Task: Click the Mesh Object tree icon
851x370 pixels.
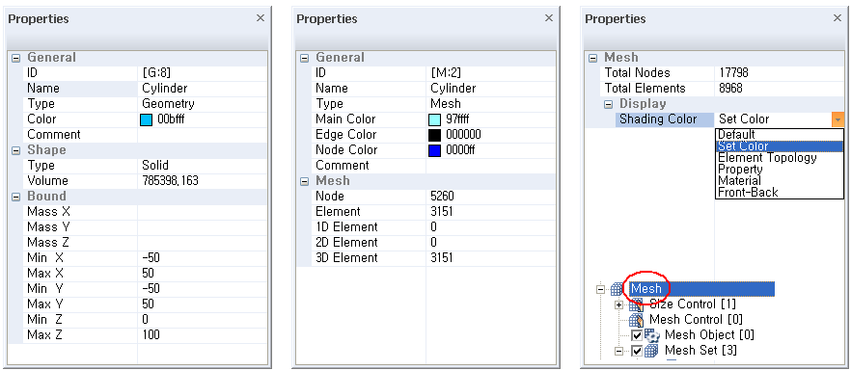Action: pyautogui.click(x=652, y=335)
